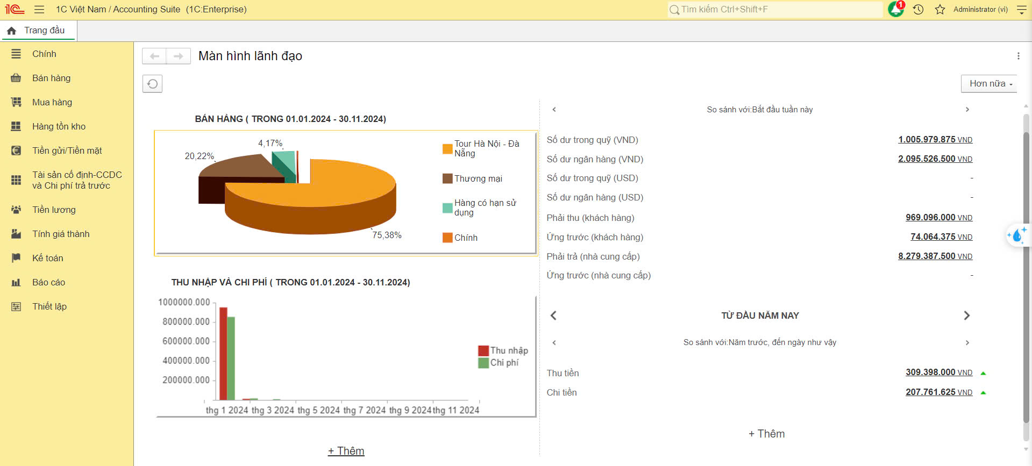Open the Bán hàng section

tap(51, 78)
